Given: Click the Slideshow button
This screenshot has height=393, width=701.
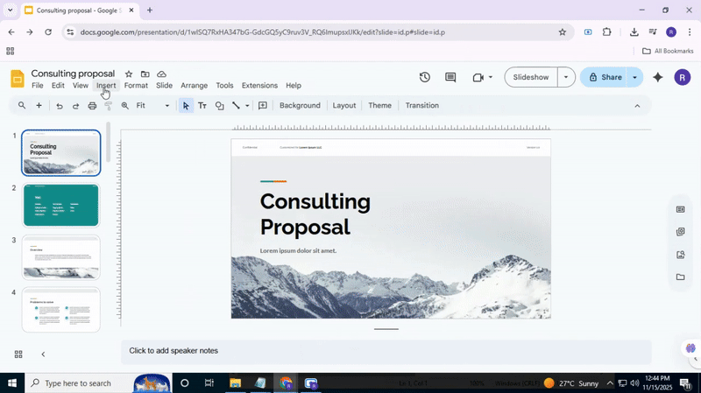Looking at the screenshot, I should pyautogui.click(x=530, y=77).
